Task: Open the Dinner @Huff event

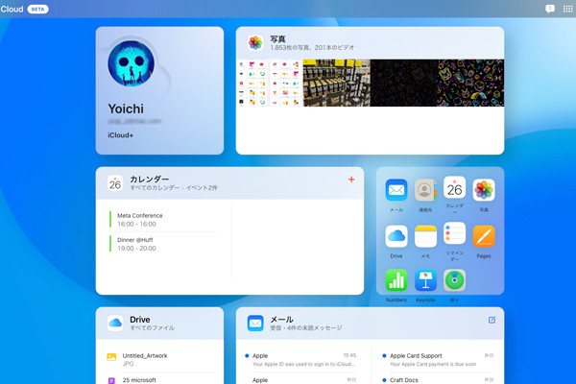Action: [x=163, y=244]
